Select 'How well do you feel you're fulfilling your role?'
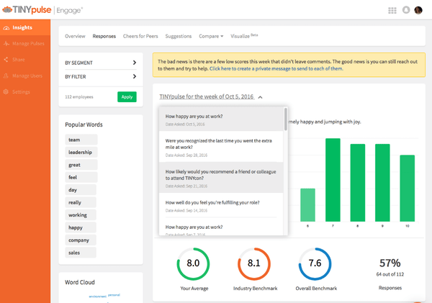This screenshot has width=432, height=303. (x=221, y=206)
